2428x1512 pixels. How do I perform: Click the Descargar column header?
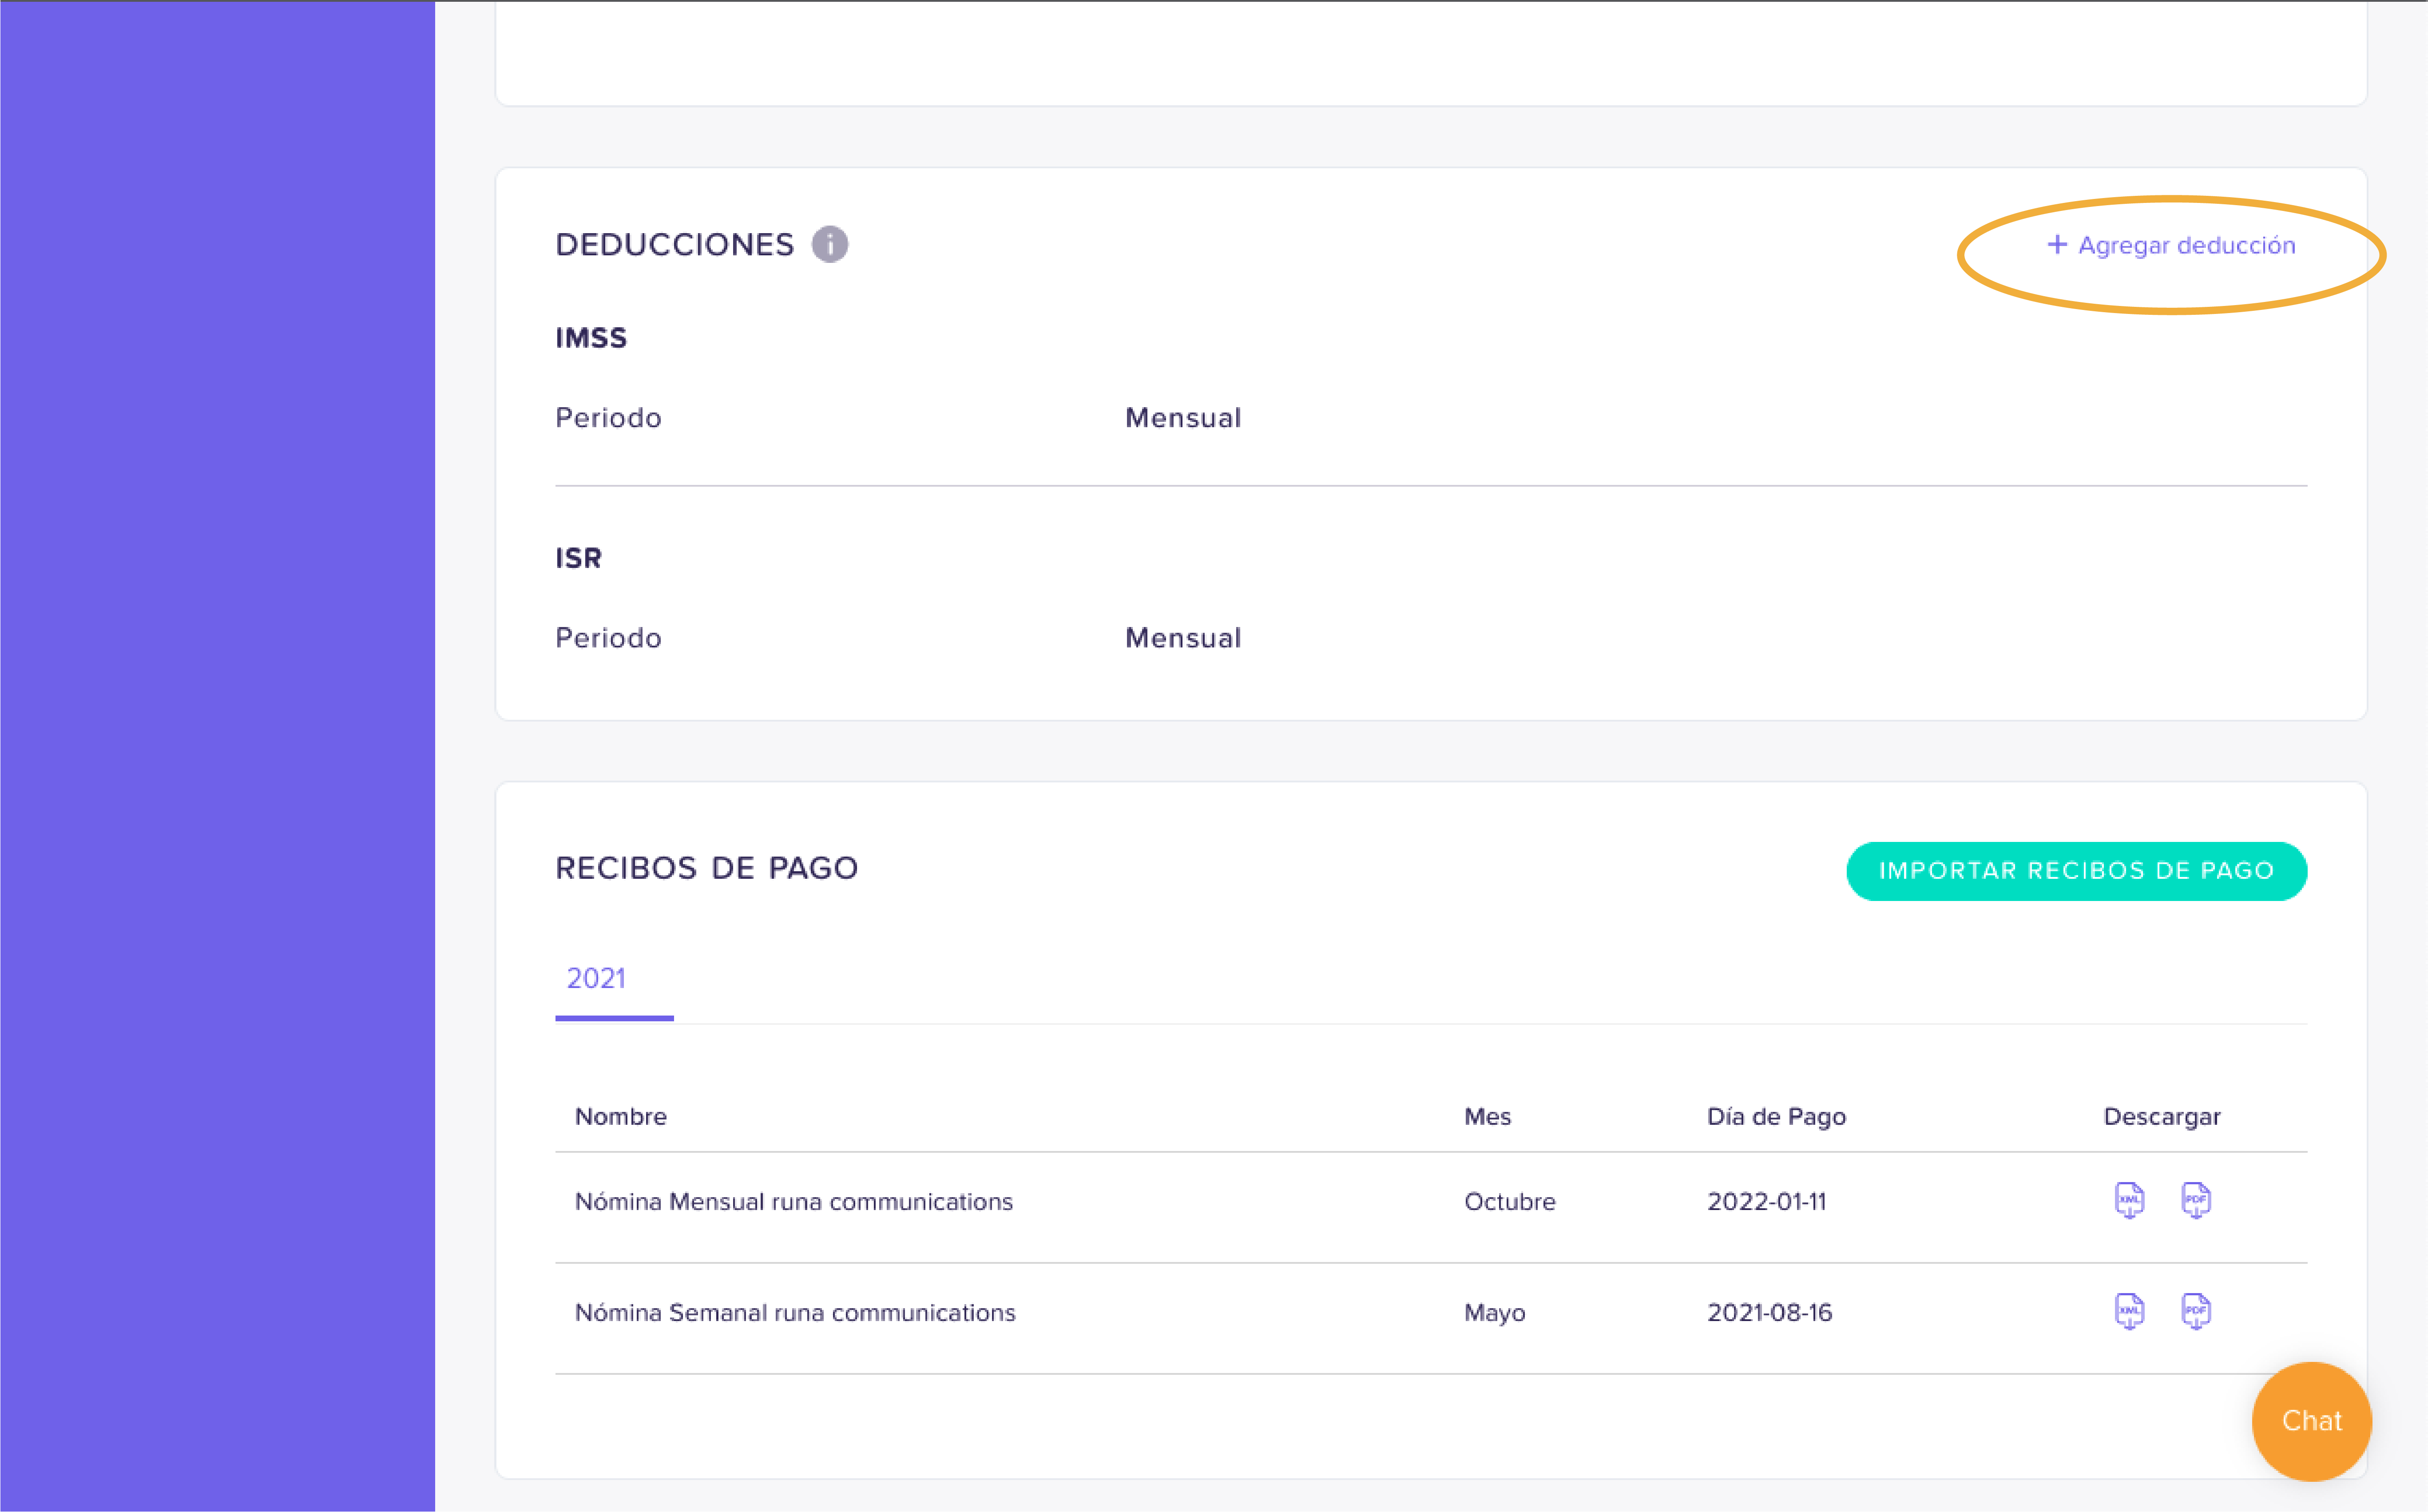[2161, 1117]
